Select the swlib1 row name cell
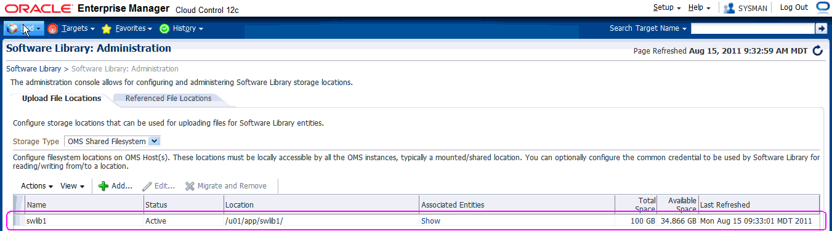This screenshot has width=832, height=231. (x=84, y=221)
